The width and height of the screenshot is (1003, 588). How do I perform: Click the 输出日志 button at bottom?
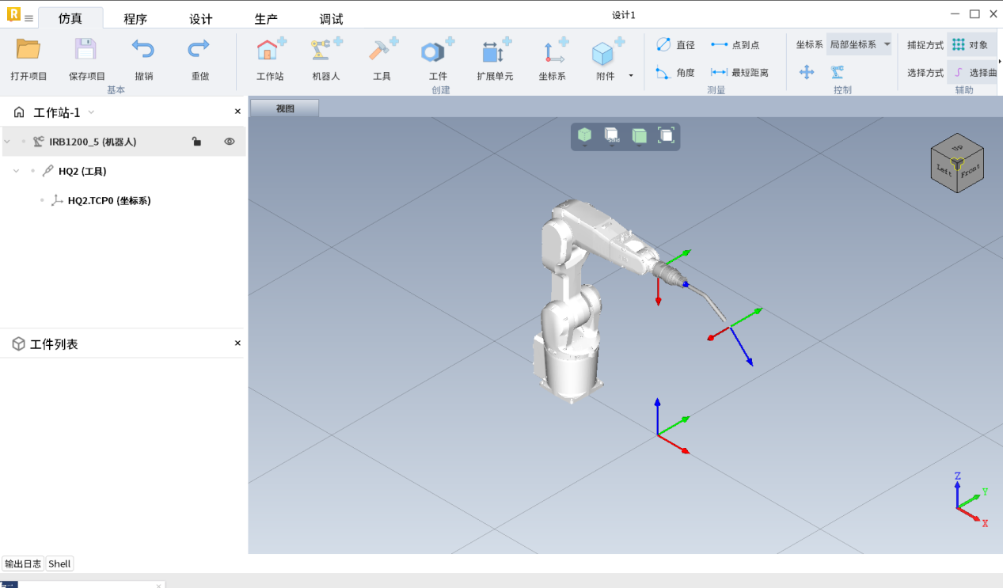(23, 563)
